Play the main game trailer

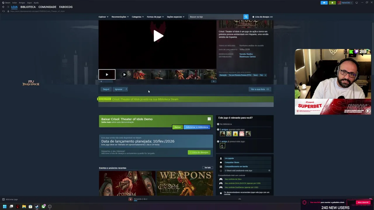[x=158, y=36]
